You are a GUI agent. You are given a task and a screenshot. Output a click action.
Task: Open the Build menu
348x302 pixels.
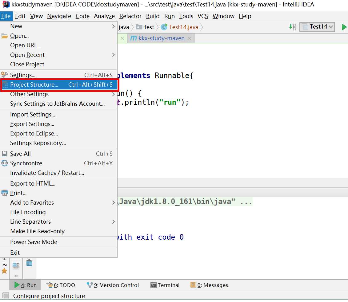point(153,16)
